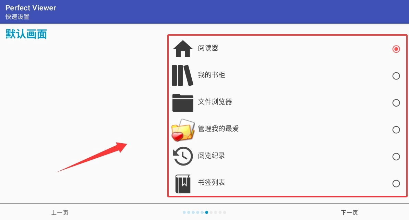
Task: Click the bookmark book icon for 书签列表
Action: pos(183,184)
